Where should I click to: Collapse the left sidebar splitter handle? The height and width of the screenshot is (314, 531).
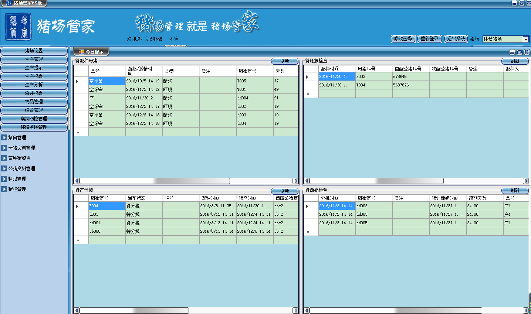coord(69,119)
